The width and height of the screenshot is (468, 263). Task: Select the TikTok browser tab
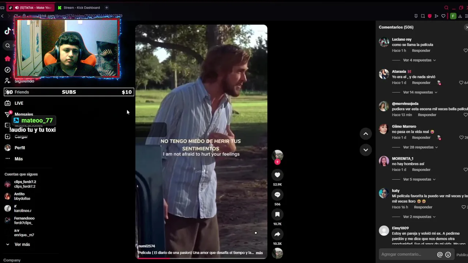point(31,8)
